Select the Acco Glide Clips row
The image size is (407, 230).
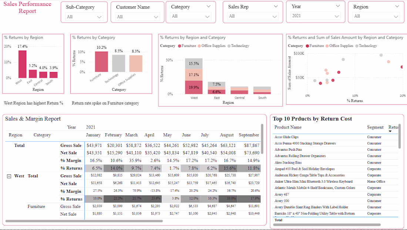pos(336,137)
